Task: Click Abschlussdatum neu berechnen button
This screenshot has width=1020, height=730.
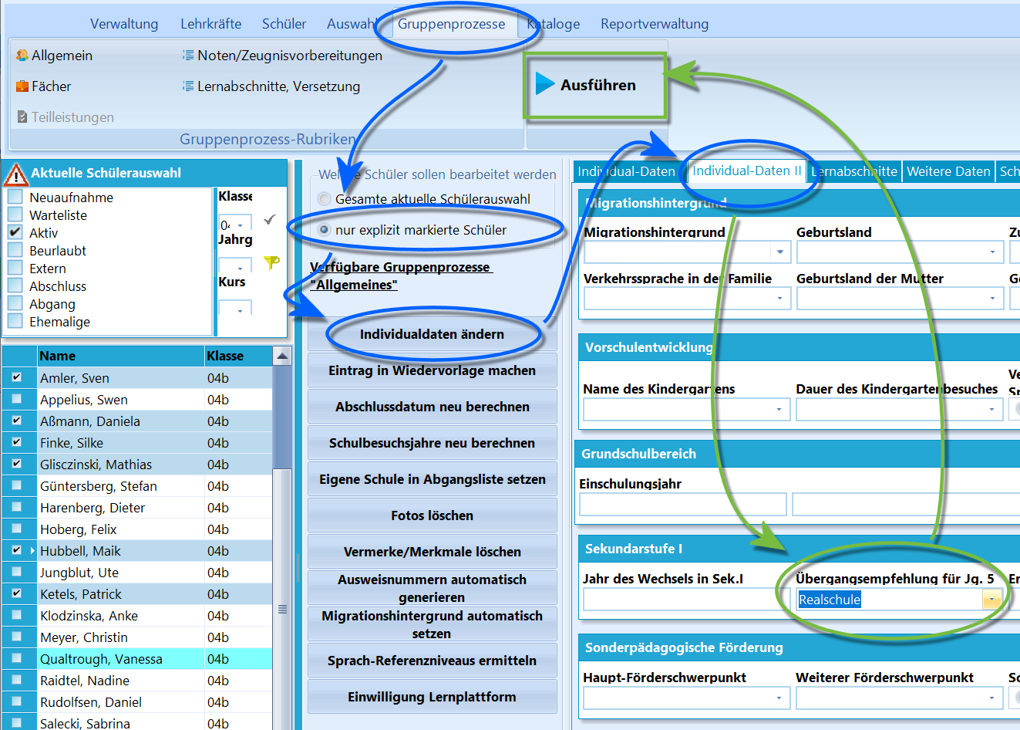Action: click(432, 407)
